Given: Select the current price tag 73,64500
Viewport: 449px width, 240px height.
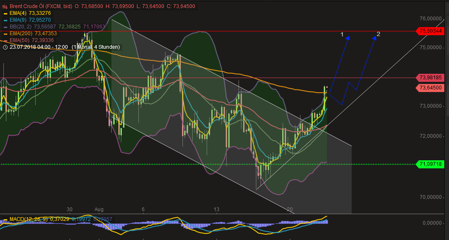Looking at the screenshot, I should coord(431,88).
